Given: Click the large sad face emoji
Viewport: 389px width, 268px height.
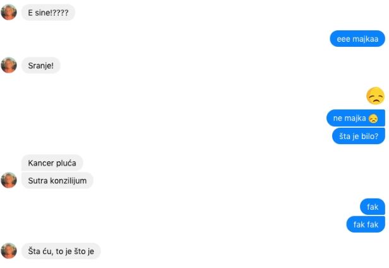Looking at the screenshot, I should (x=375, y=95).
